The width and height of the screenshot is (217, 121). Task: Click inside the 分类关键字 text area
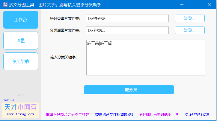pyautogui.click(x=145, y=58)
